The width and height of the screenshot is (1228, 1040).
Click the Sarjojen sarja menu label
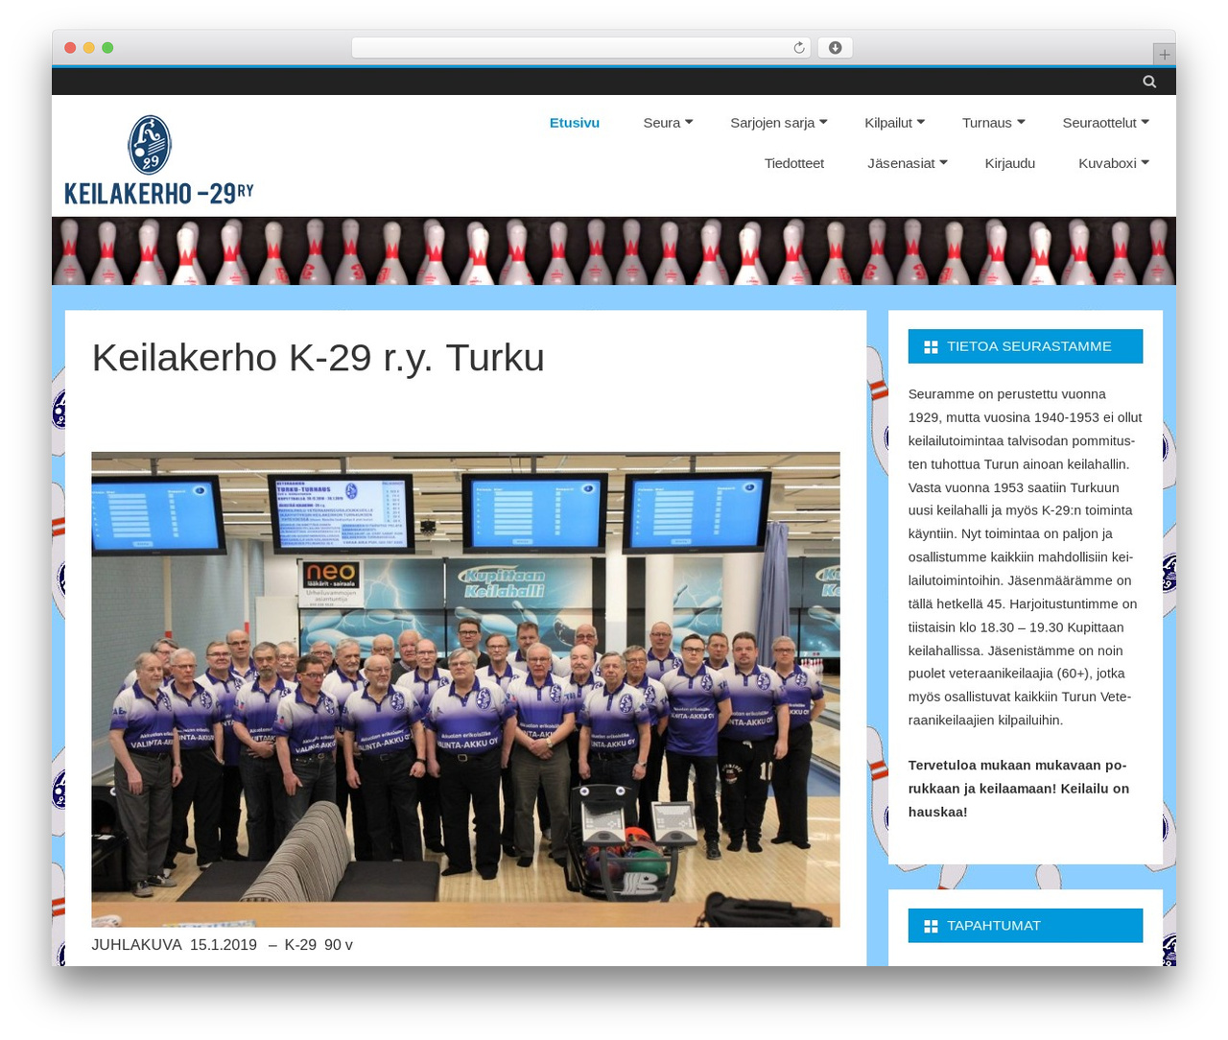772,123
